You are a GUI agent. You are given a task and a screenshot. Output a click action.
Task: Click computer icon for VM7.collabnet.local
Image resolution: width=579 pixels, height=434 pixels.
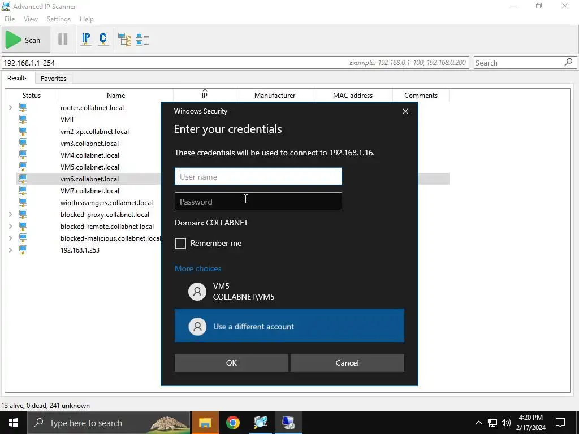(23, 190)
